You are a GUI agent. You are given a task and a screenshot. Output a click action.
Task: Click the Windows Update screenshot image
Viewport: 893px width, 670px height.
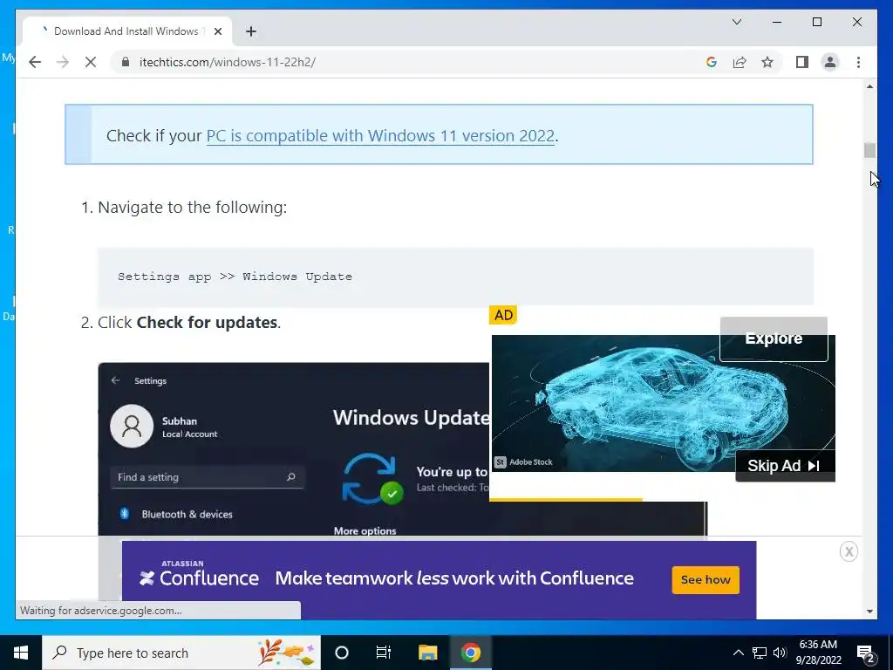pyautogui.click(x=293, y=450)
